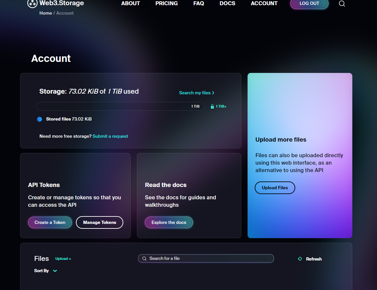Open the FAQ page

coord(199,3)
